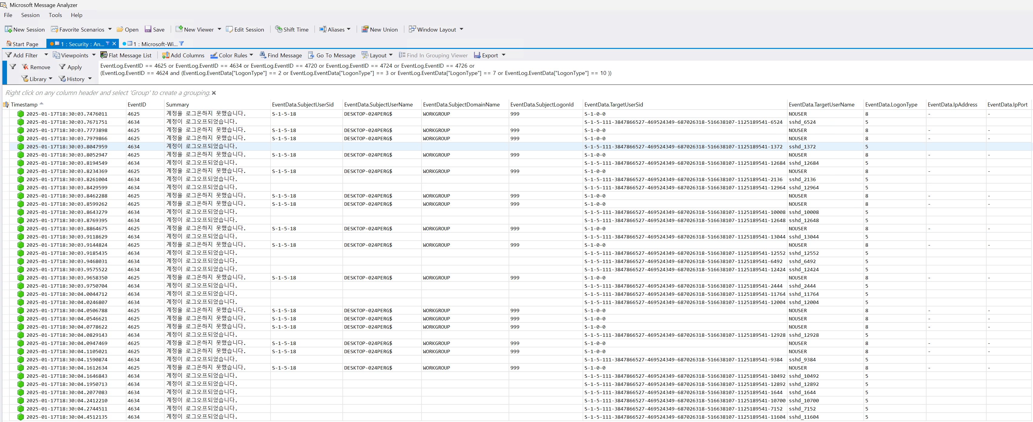Switch to the Start Page tab
This screenshot has width=1033, height=422.
22,44
